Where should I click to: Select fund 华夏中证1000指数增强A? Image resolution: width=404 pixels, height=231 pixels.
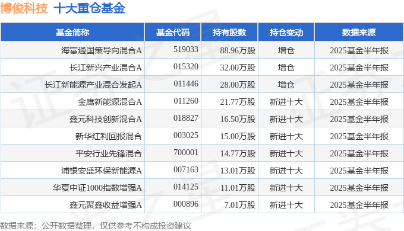97,188
